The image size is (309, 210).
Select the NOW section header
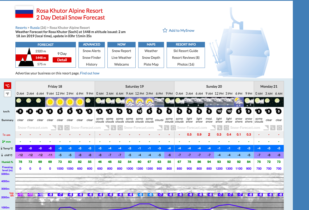(122, 45)
